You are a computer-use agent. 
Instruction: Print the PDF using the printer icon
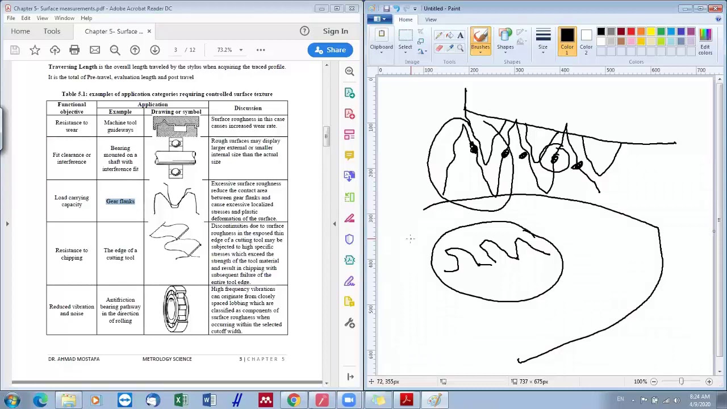74,50
